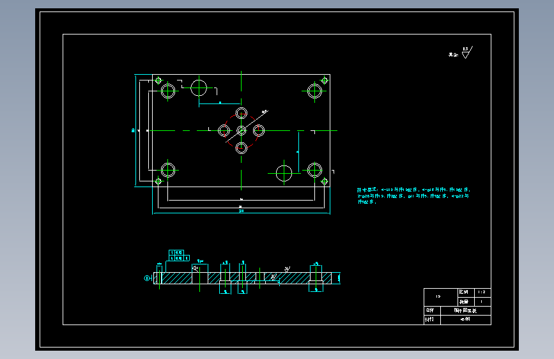This screenshot has height=359, width=554.
Task: Click the '1:2' scale value cell
Action: (482, 292)
